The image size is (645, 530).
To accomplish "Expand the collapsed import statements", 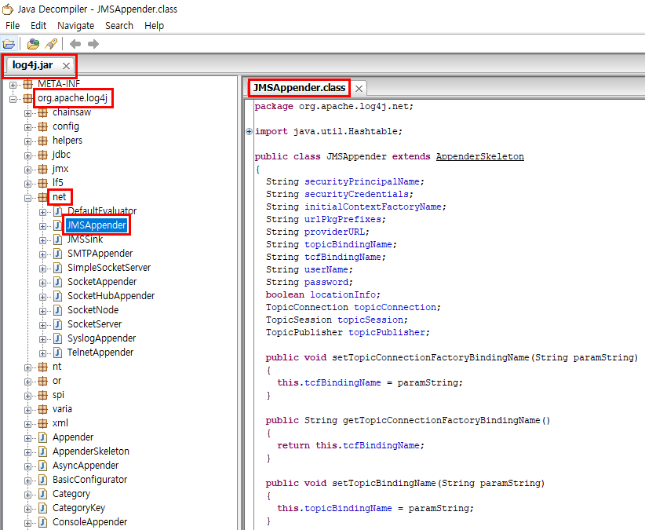I will pyautogui.click(x=249, y=132).
